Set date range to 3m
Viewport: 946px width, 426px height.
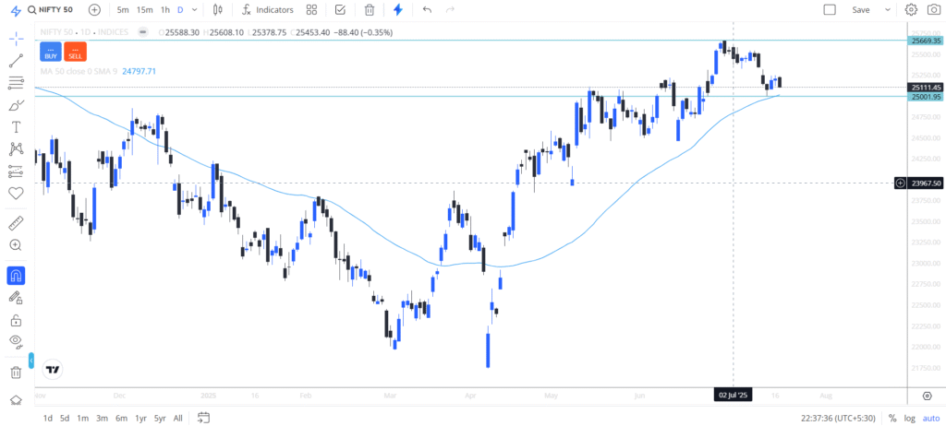pos(102,418)
